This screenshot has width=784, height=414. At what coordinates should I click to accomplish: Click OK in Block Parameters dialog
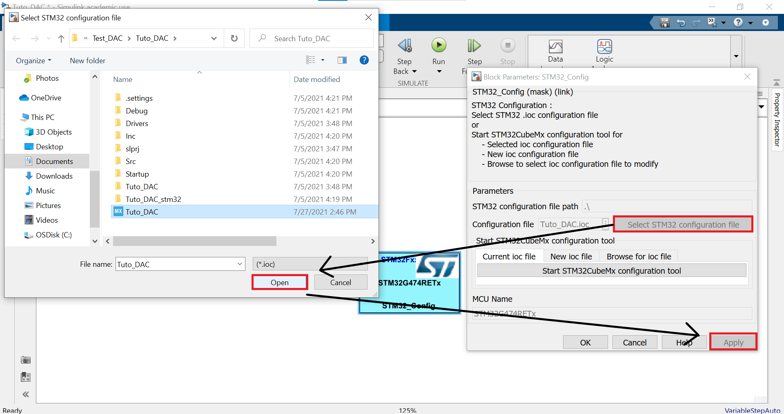[586, 343]
